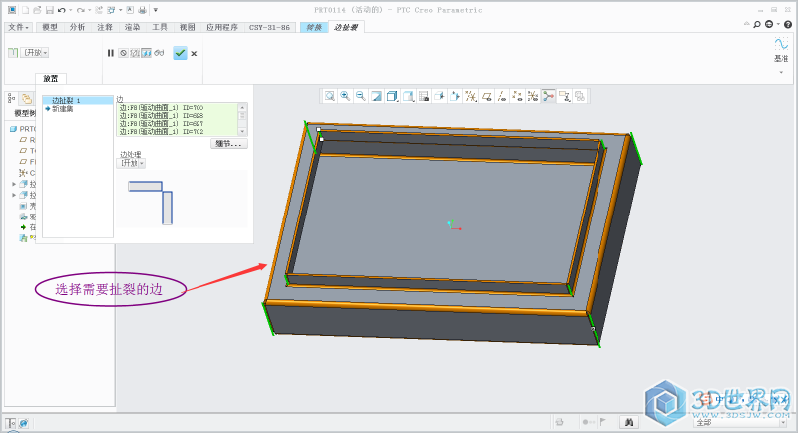
Task: Accept the edge rip with green checkmark
Action: click(x=180, y=53)
